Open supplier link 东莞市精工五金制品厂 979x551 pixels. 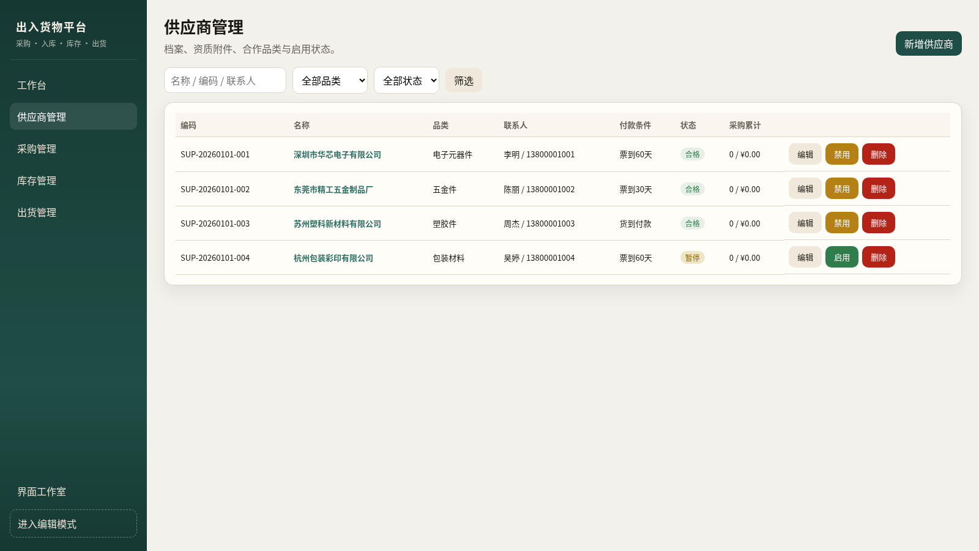click(x=333, y=190)
